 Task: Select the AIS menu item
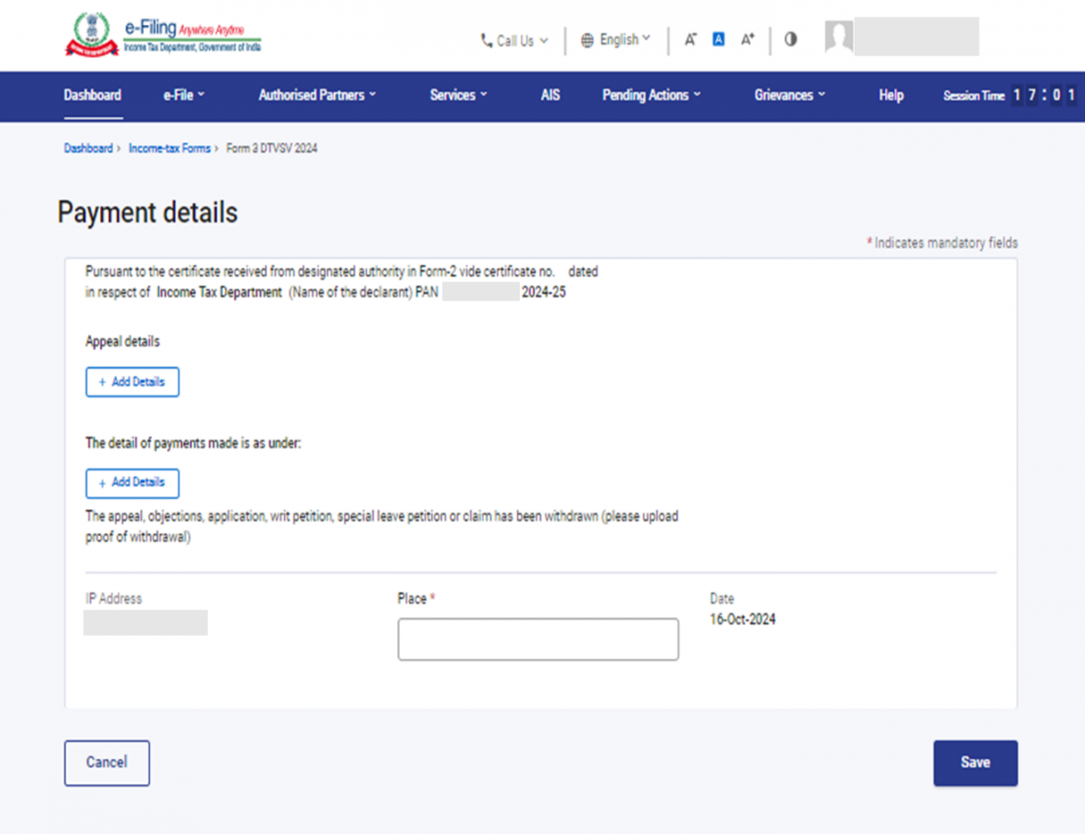[550, 95]
